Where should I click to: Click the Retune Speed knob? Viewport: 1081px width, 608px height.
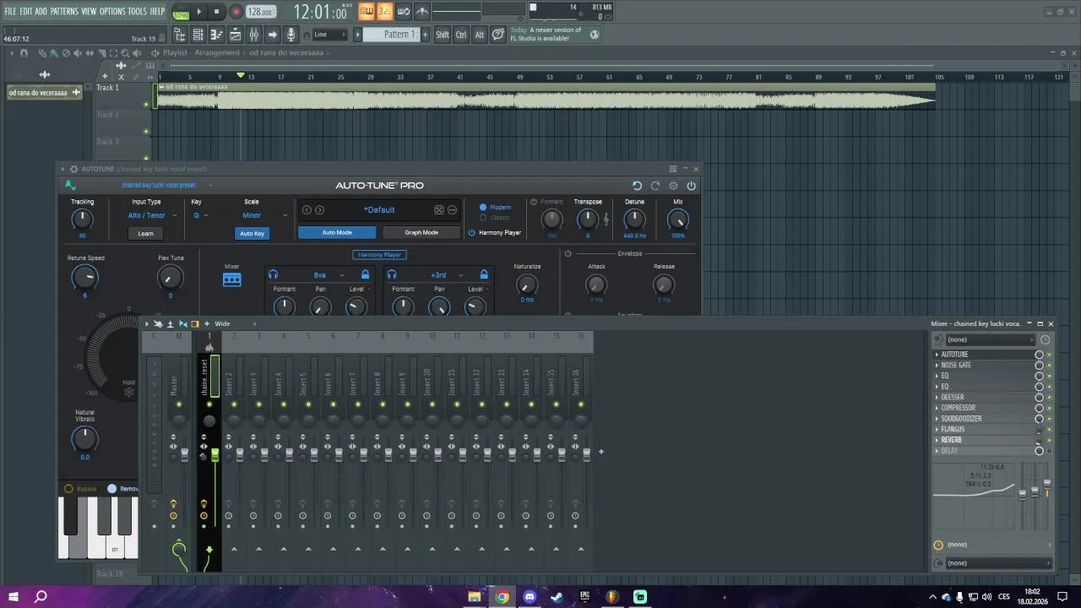[84, 277]
